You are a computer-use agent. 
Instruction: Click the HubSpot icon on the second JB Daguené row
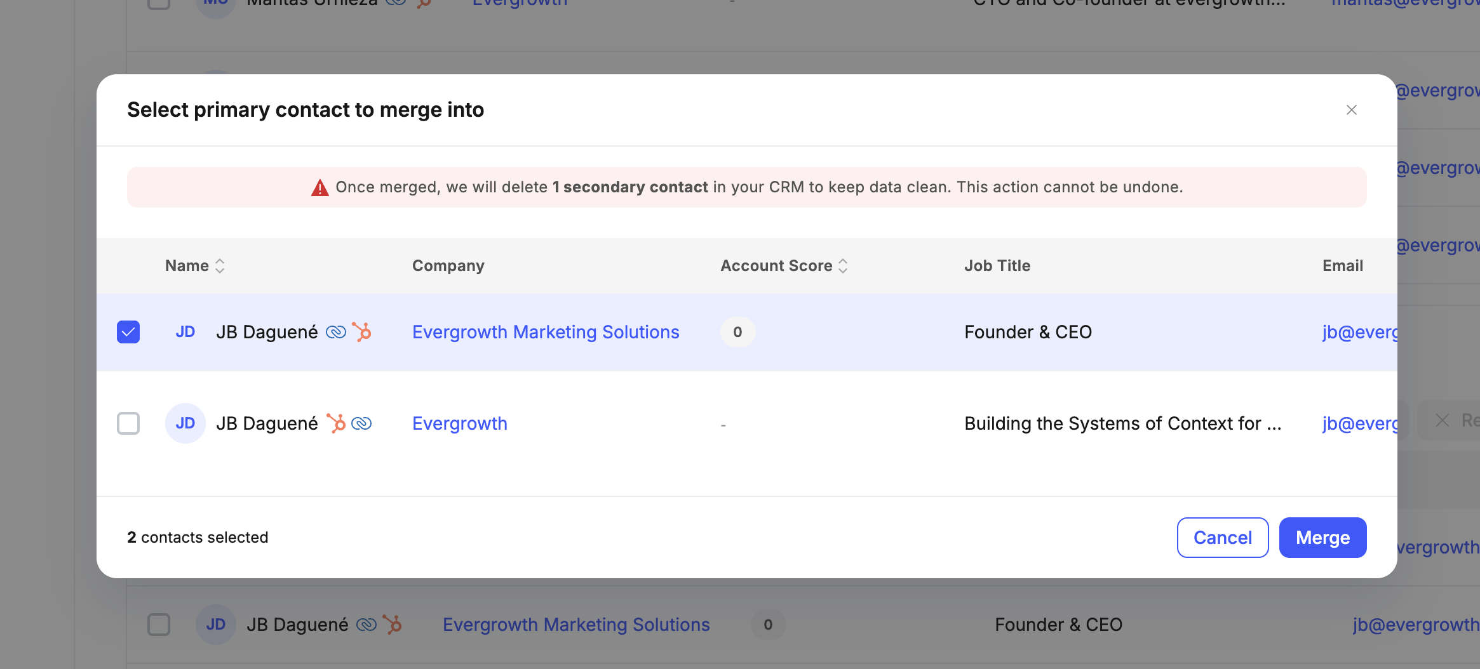337,423
